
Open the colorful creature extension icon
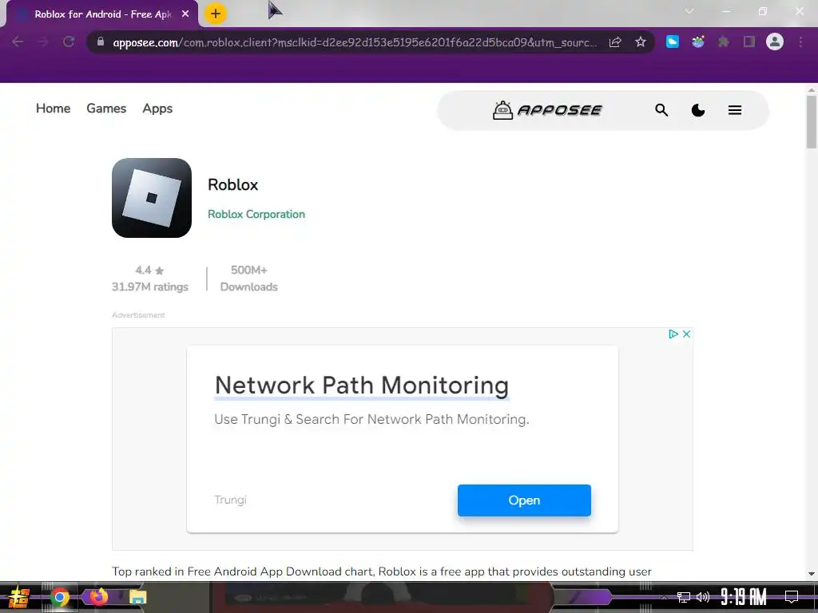[x=698, y=42]
